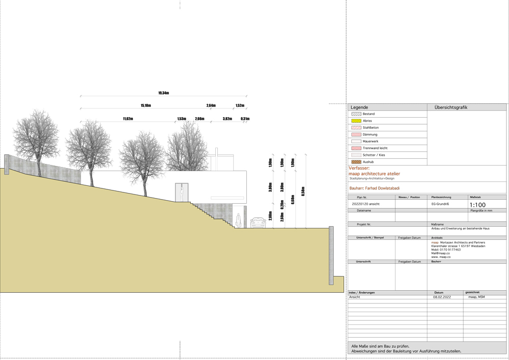Click the Legende header
509x360 pixels.
pyautogui.click(x=359, y=107)
